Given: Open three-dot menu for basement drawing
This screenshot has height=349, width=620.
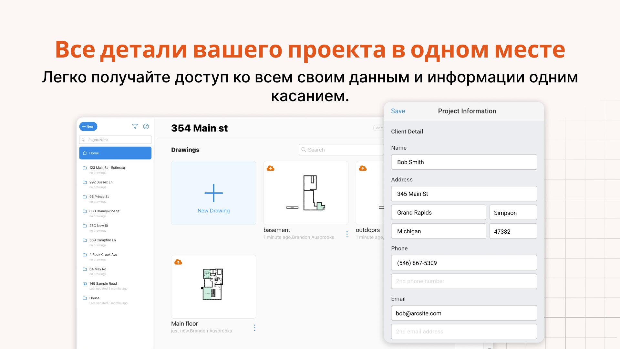Looking at the screenshot, I should (347, 234).
